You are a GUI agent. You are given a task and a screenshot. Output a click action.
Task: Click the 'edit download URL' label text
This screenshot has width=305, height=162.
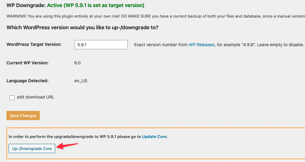pos(35,97)
